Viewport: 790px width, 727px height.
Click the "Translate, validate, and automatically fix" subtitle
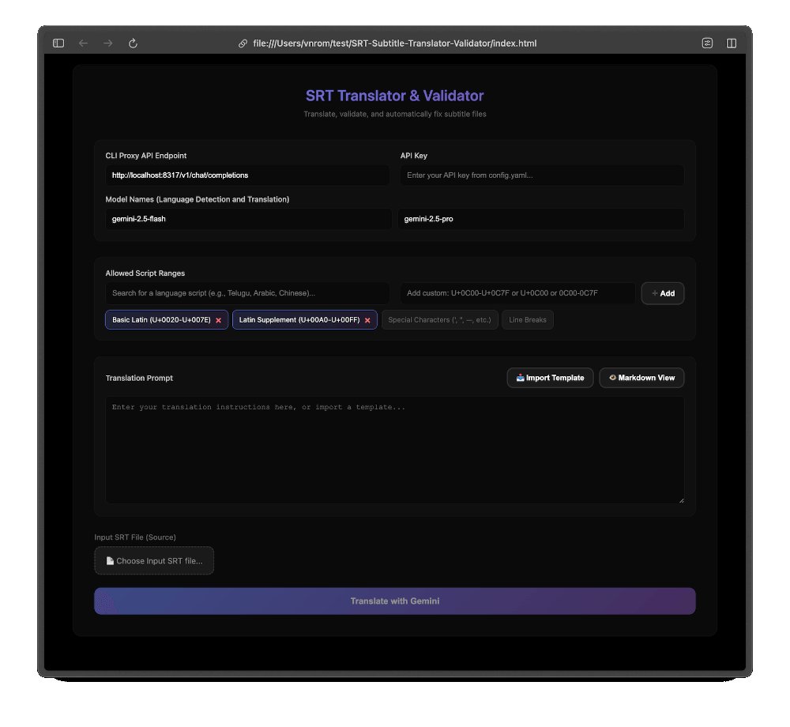[x=394, y=115]
